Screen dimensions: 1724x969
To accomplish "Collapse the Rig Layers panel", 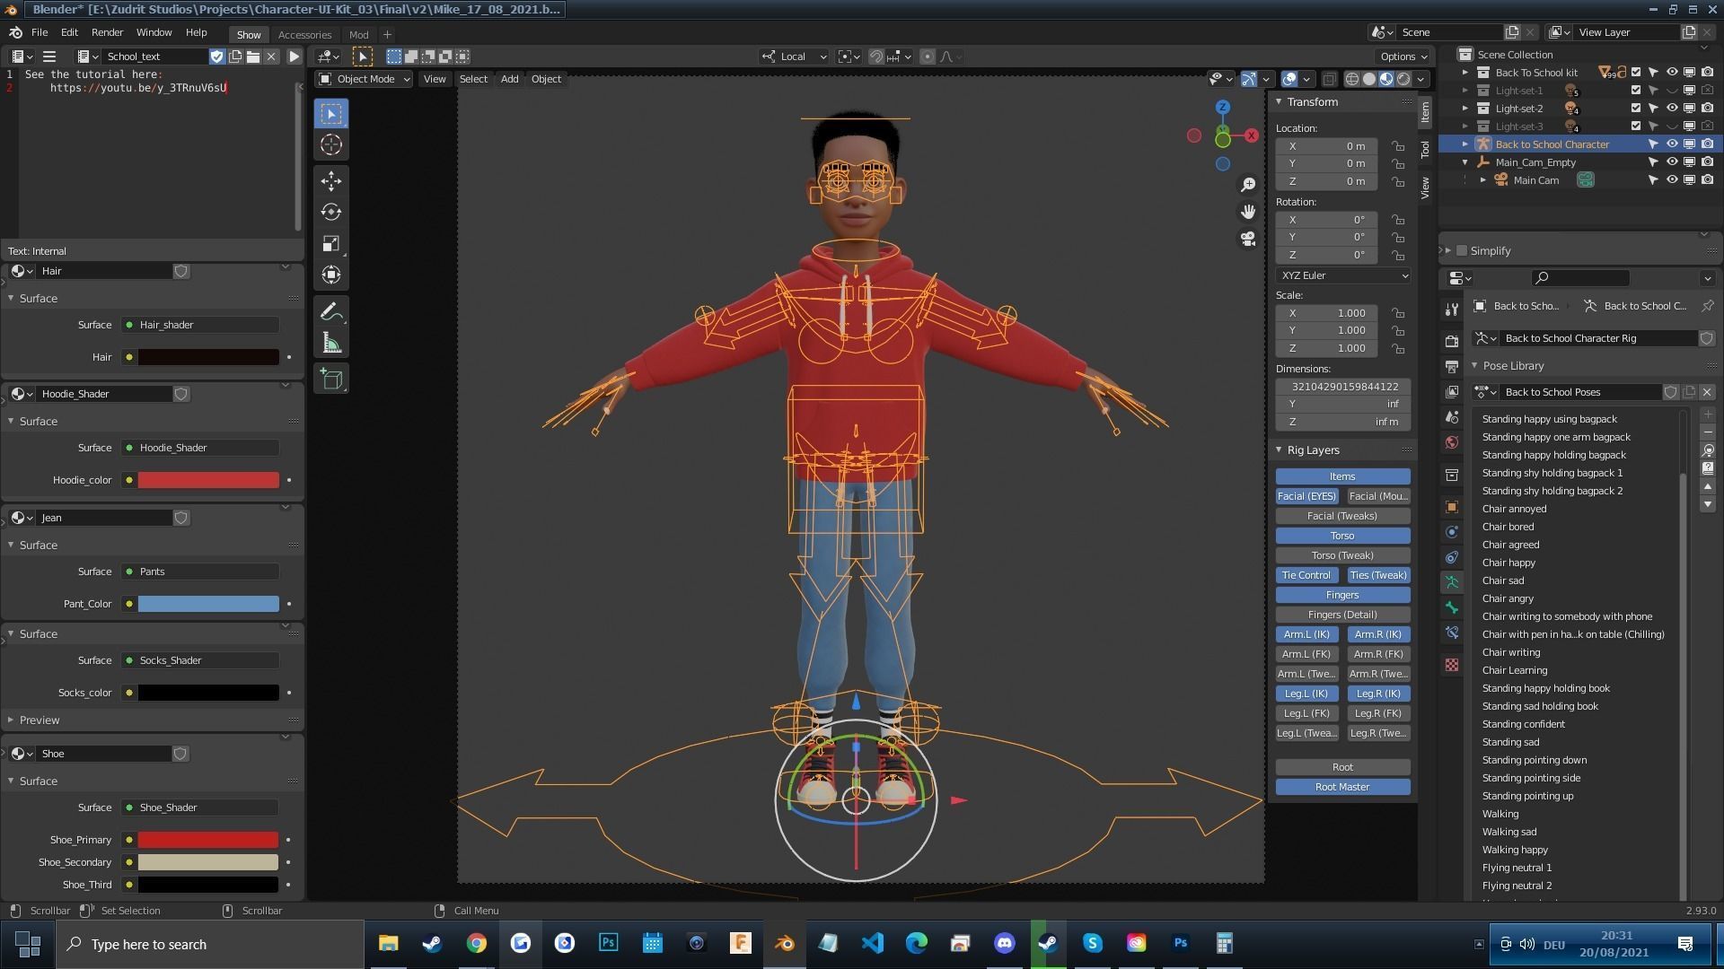I will click(x=1280, y=450).
